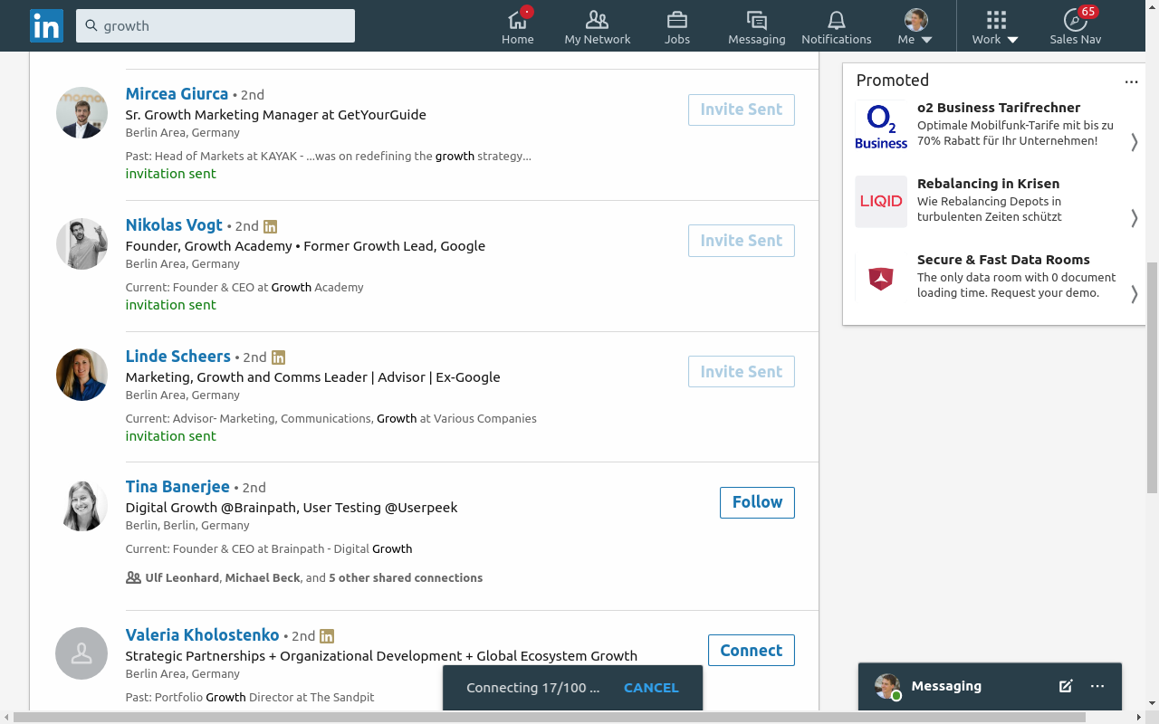This screenshot has height=724, width=1159.
Task: Click Invite Sent button for Mircea Giurca
Action: [742, 110]
